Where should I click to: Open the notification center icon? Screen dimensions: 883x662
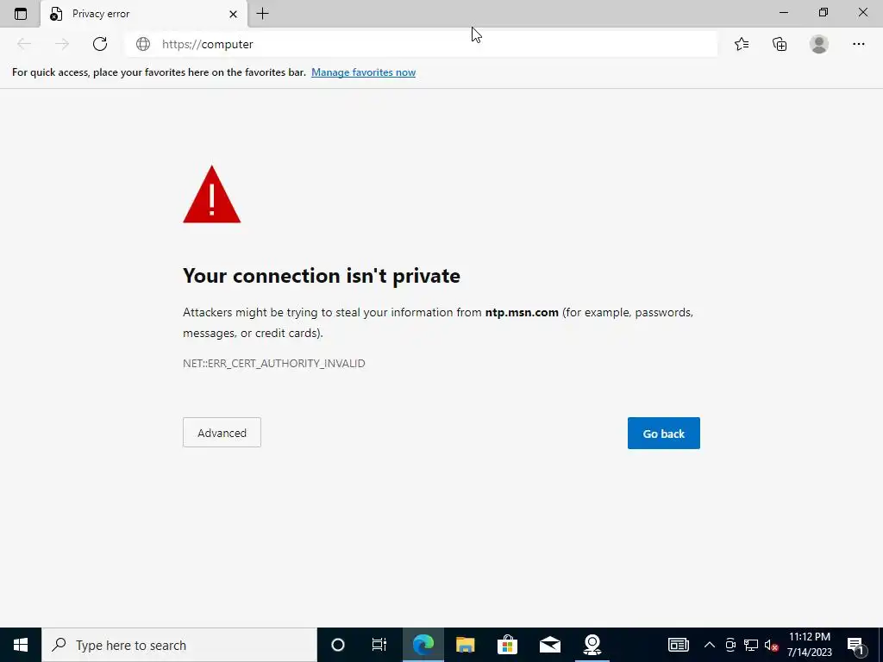855,645
